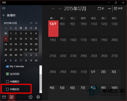Open more options ellipsis menu
The image size is (127, 101).
pos(109,9)
